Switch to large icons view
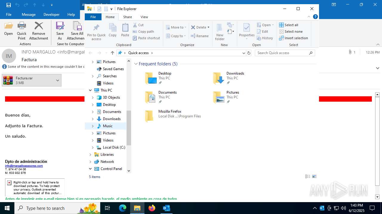 click(314, 177)
